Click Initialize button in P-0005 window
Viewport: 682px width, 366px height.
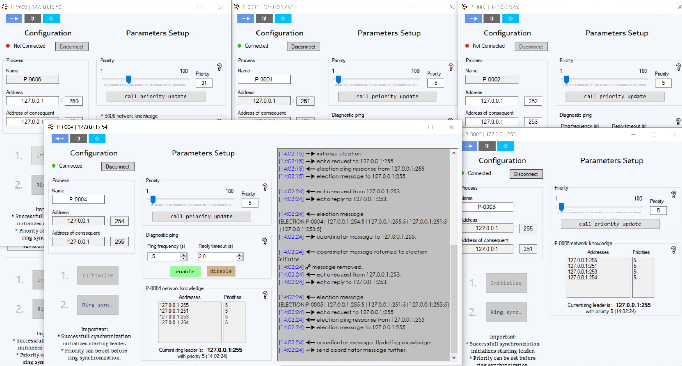tap(506, 283)
